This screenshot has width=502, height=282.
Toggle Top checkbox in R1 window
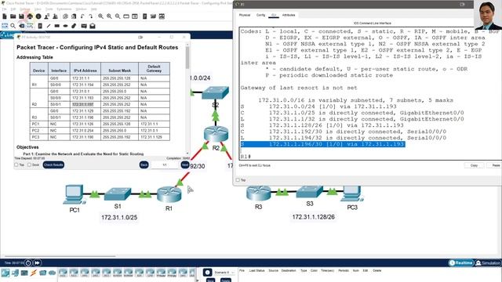coord(238,180)
